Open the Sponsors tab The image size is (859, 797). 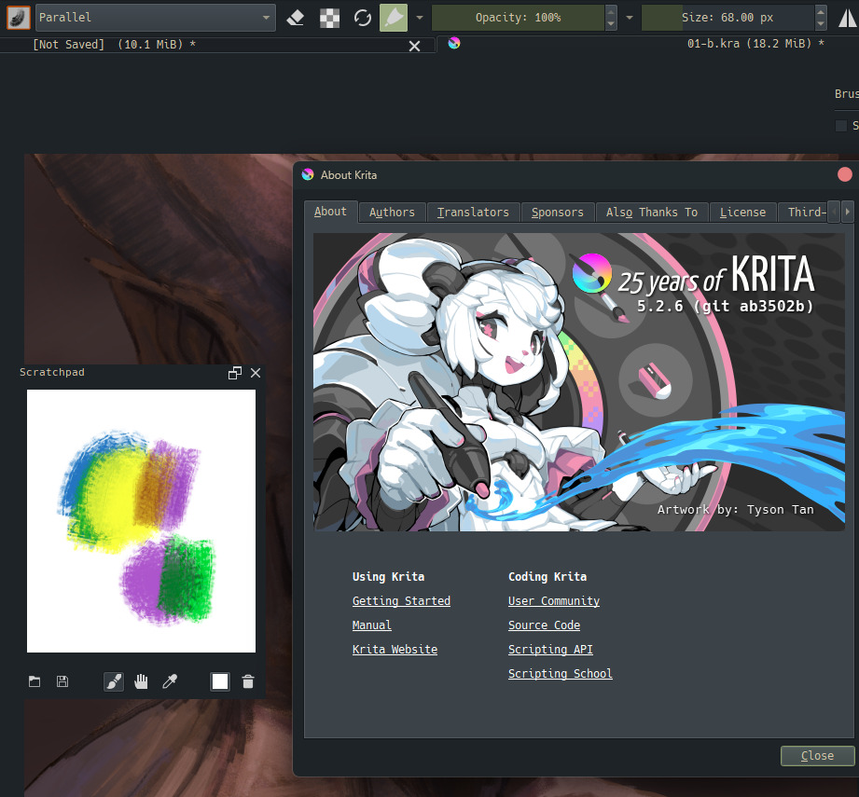coord(557,213)
